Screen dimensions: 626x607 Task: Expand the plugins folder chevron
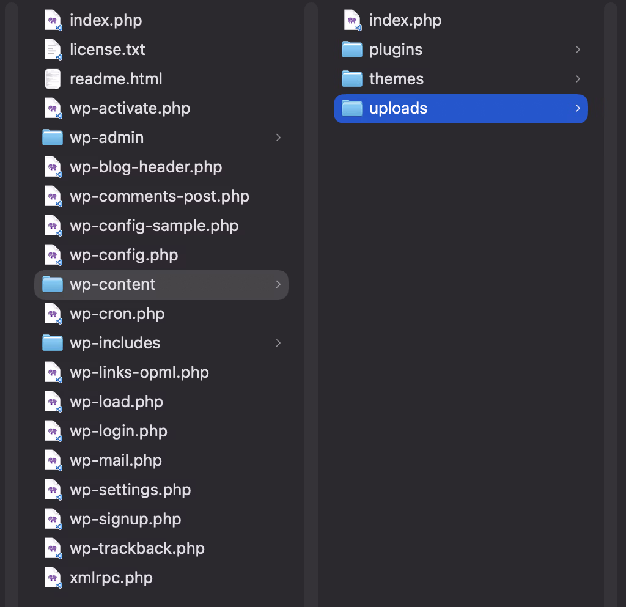pos(578,50)
